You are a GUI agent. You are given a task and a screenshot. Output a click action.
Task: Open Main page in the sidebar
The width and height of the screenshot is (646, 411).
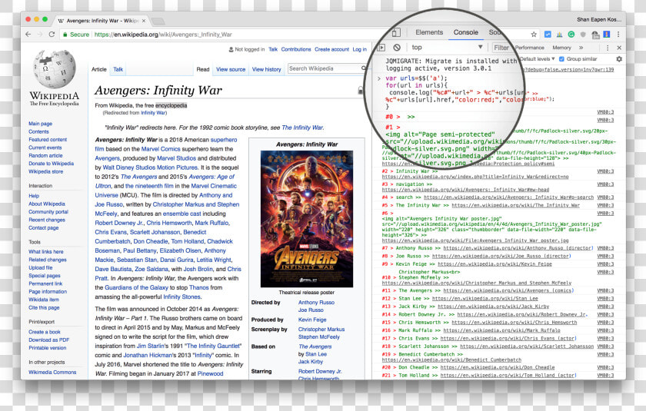coord(40,124)
